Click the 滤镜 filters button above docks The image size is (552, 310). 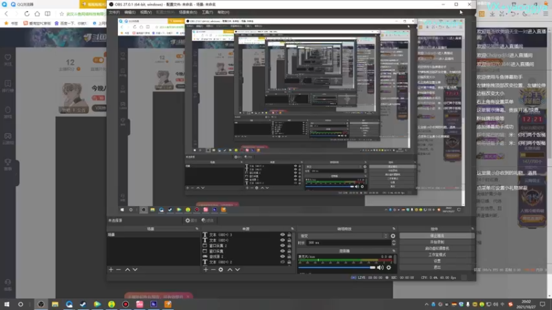[208, 220]
